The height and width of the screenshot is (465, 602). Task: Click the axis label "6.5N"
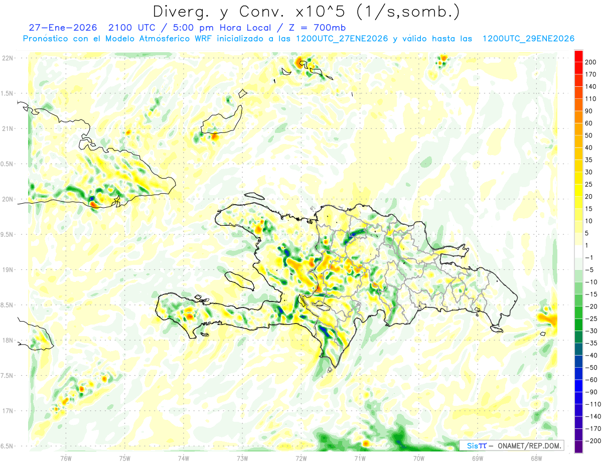[8, 446]
